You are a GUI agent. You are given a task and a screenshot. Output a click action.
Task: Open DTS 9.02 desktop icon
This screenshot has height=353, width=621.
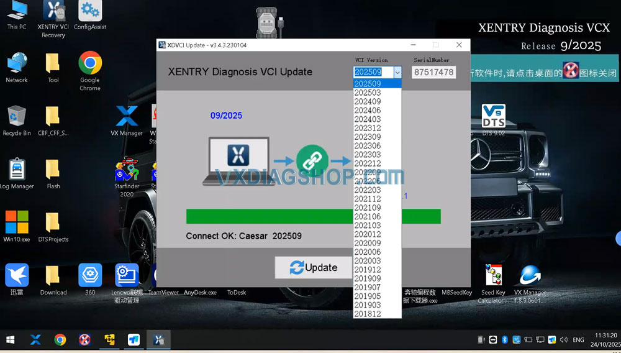pyautogui.click(x=494, y=117)
